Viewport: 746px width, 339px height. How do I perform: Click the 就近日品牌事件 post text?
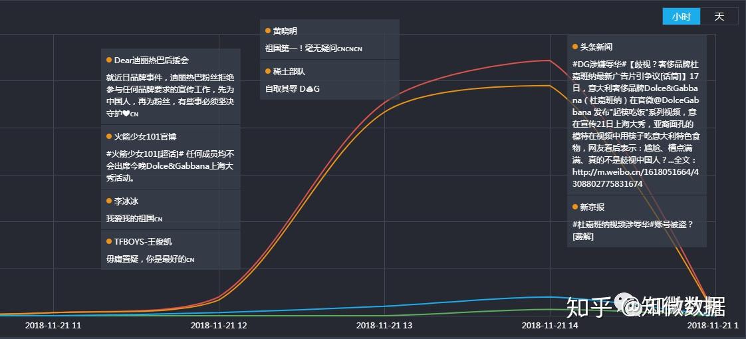click(x=170, y=96)
